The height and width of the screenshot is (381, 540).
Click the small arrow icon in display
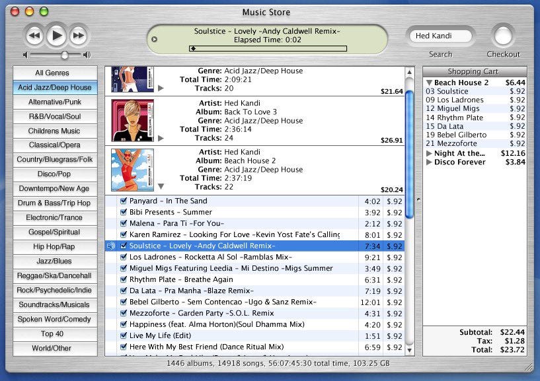pos(154,39)
